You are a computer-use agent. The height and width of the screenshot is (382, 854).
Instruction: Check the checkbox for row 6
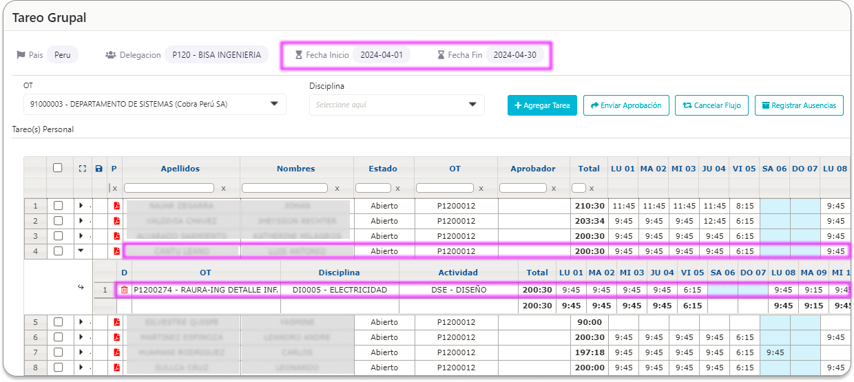coord(58,337)
